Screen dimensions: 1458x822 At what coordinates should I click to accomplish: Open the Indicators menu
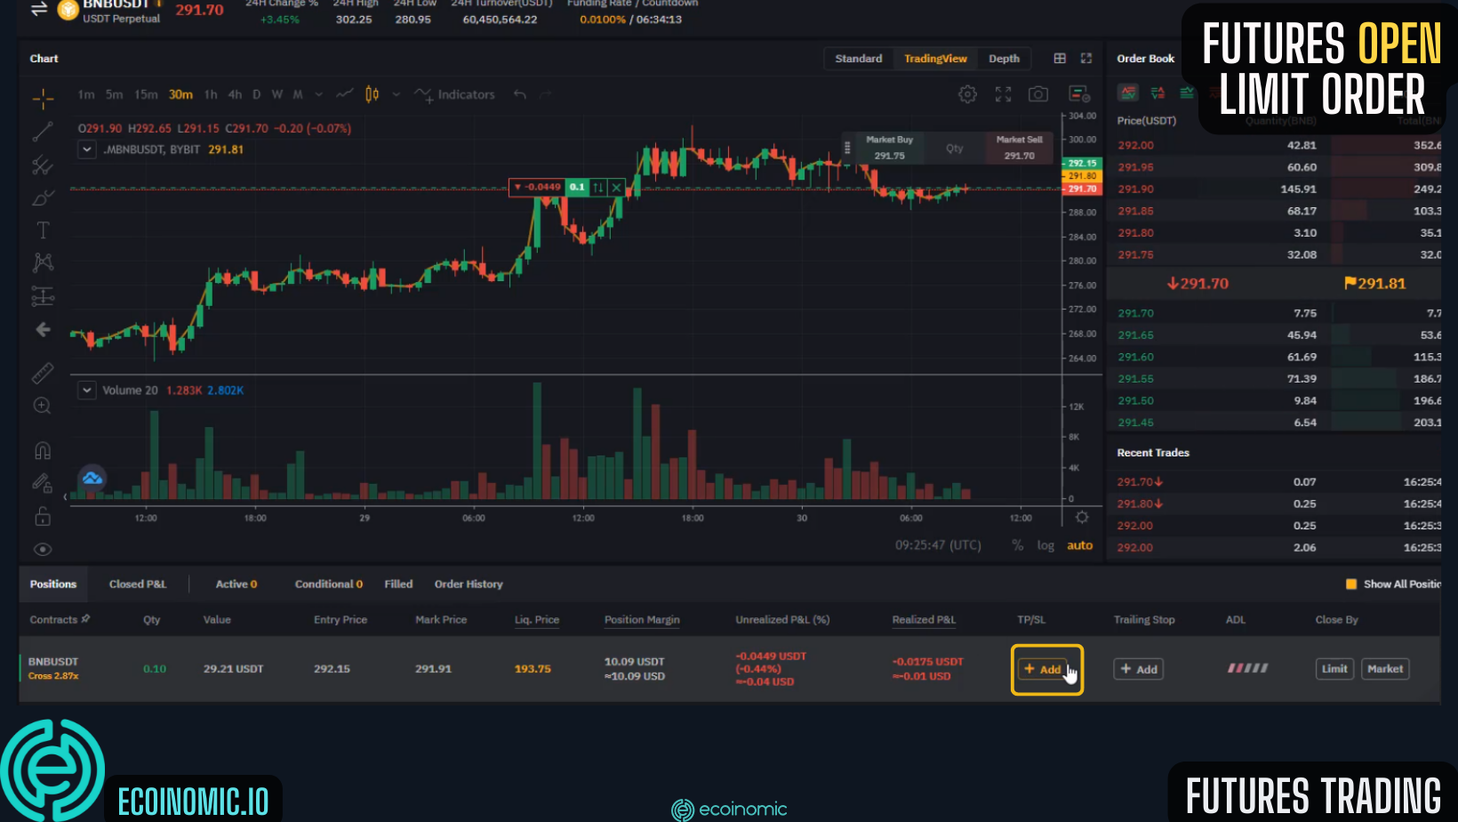[455, 94]
